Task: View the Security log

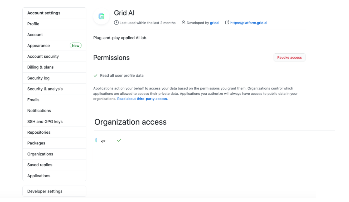Action: point(54,78)
